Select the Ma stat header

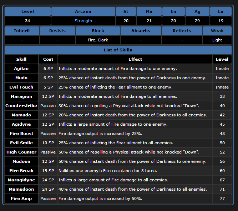tap(149, 11)
